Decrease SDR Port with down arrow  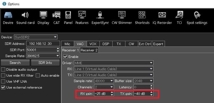click(58, 51)
